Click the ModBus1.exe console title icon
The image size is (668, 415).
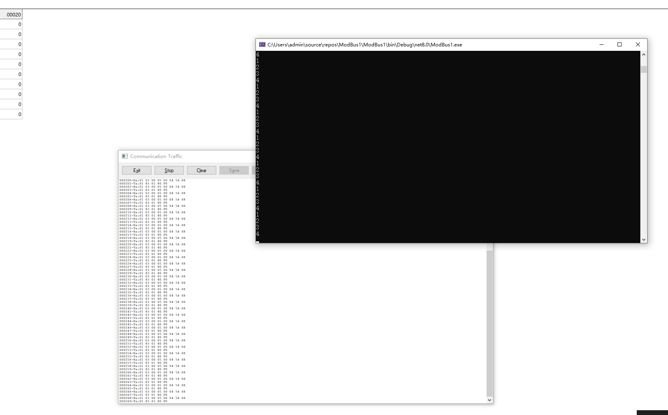pyautogui.click(x=262, y=44)
